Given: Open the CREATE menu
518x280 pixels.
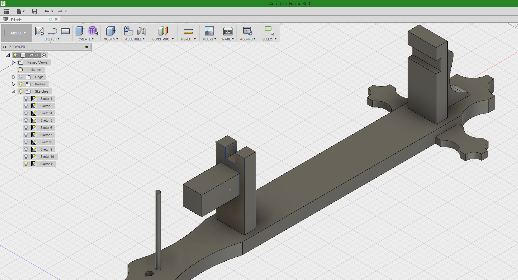Looking at the screenshot, I should coord(86,39).
